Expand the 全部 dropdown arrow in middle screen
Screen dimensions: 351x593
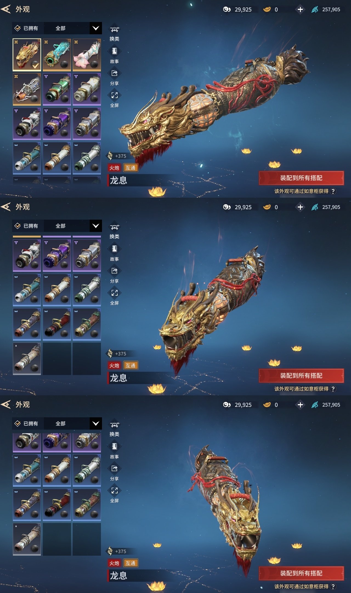click(x=96, y=226)
